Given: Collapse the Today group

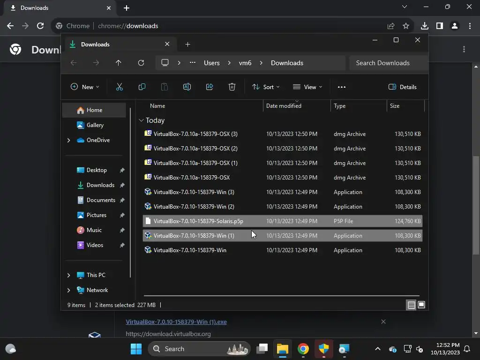Looking at the screenshot, I should coord(141,120).
